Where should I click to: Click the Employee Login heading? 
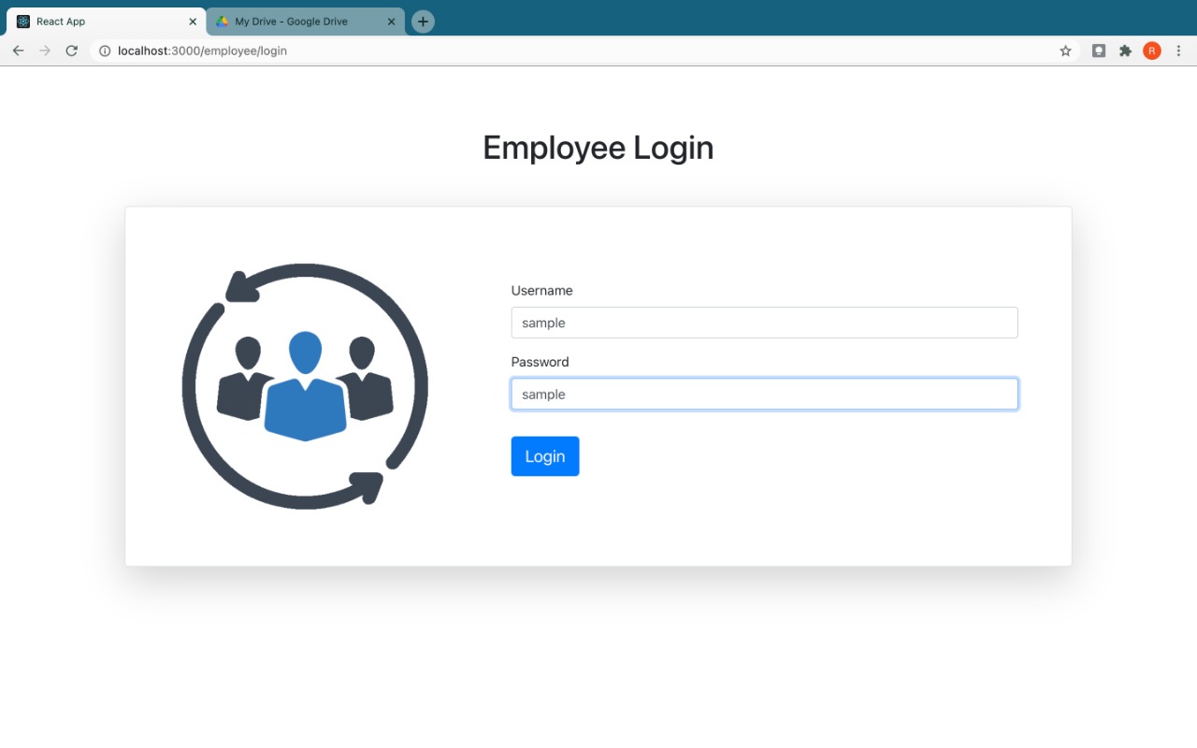click(x=598, y=148)
